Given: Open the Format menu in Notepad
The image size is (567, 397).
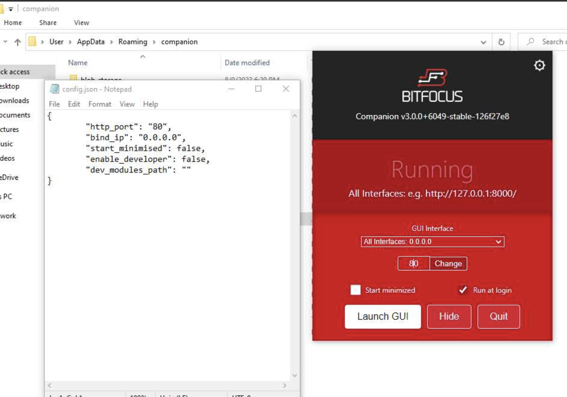Looking at the screenshot, I should (x=100, y=104).
